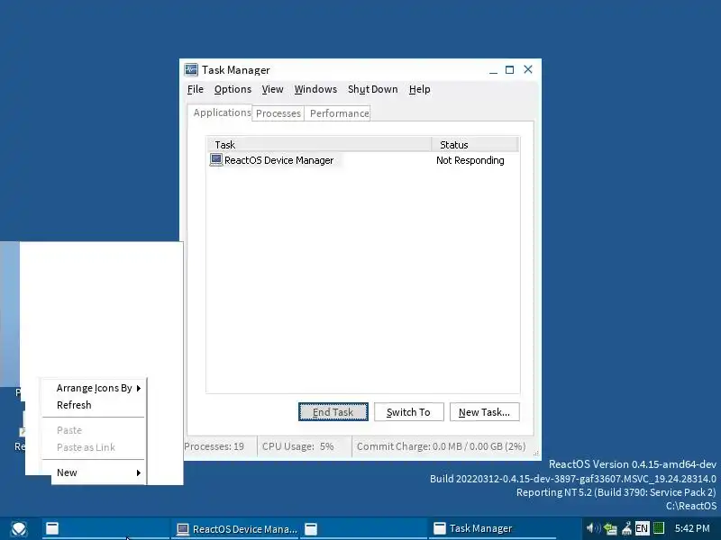Click the green CPU usage tray icon

(659, 528)
